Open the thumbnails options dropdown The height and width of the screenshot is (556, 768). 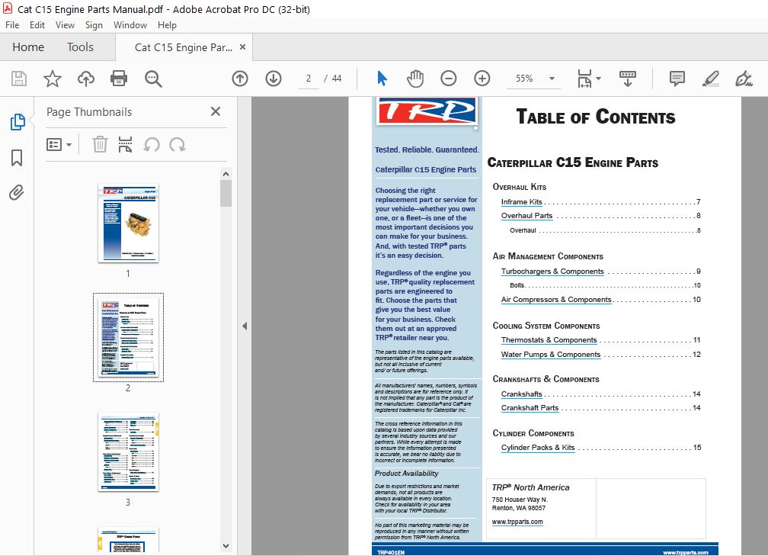(x=59, y=145)
